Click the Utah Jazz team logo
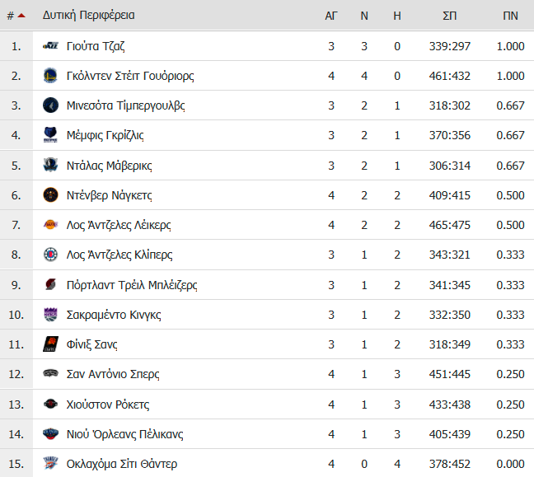Viewport: 534px width, 477px height. [50, 46]
